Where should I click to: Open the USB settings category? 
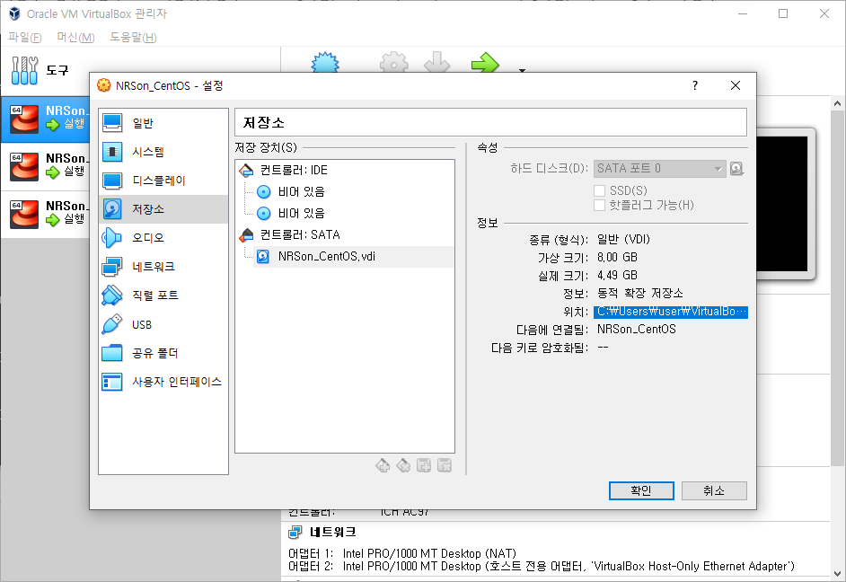click(163, 324)
